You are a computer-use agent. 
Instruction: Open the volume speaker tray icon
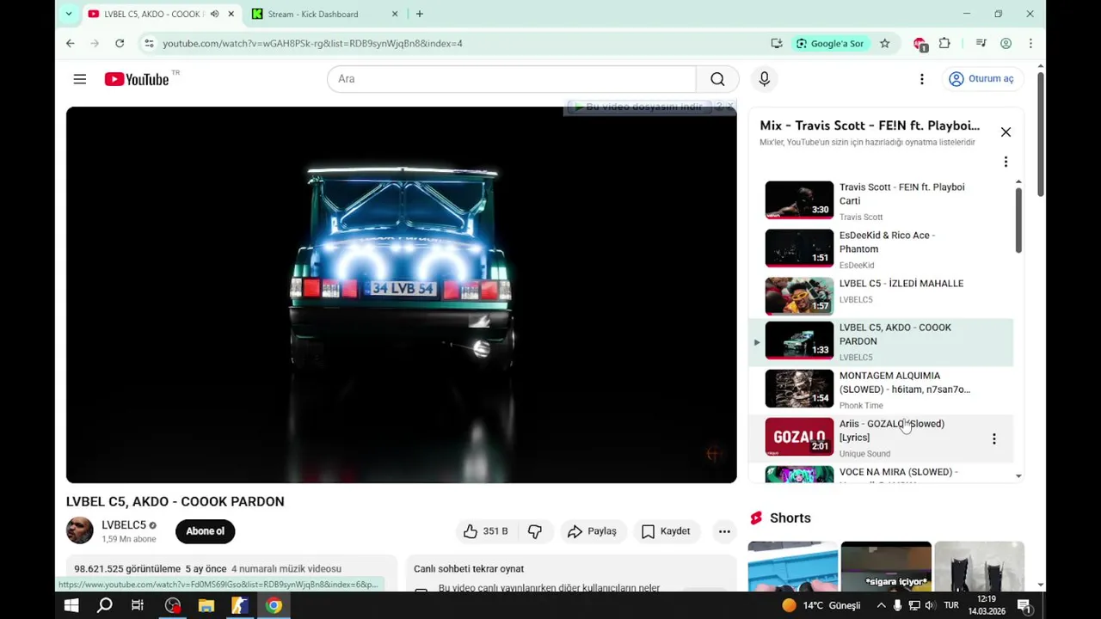click(x=929, y=605)
